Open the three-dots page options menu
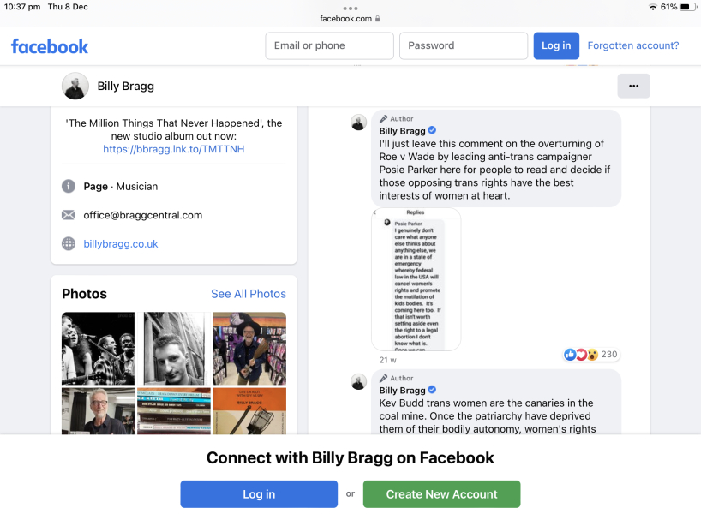 click(x=633, y=86)
